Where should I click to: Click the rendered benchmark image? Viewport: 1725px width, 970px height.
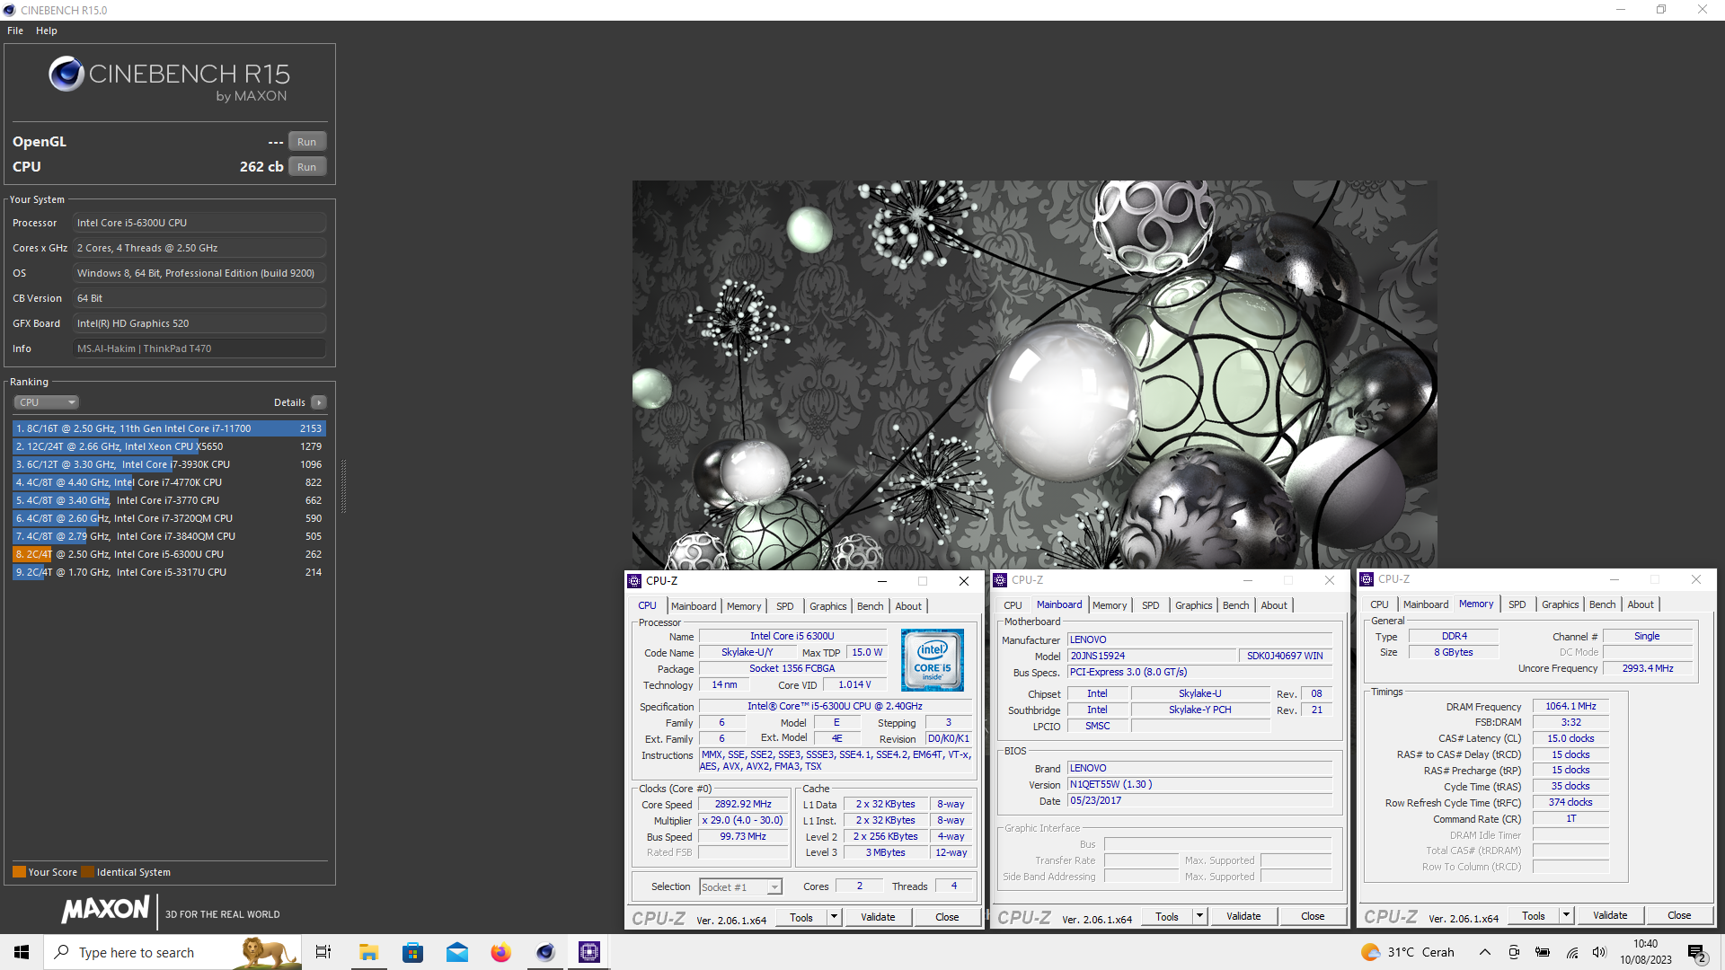[1034, 375]
